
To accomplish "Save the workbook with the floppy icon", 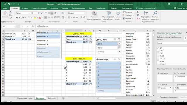I will click(x=5, y=4).
